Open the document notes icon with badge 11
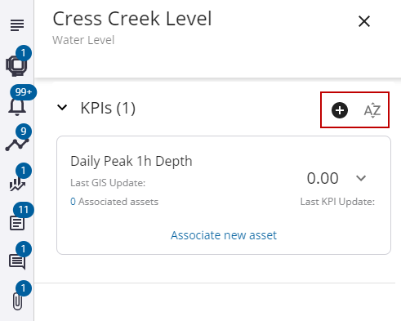This screenshot has height=321, width=401. [17, 223]
